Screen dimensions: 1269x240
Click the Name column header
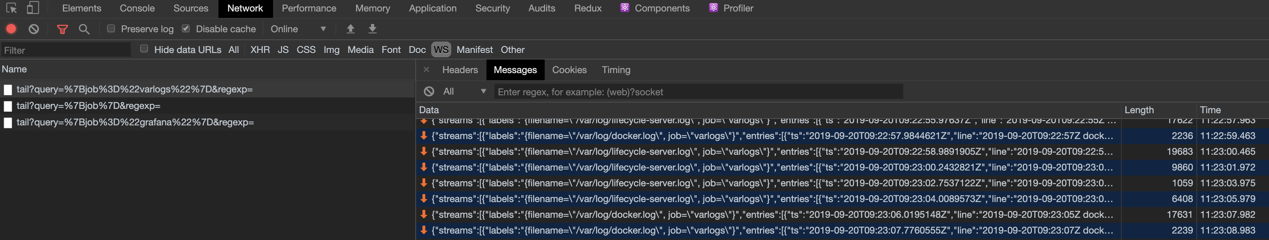(207, 69)
